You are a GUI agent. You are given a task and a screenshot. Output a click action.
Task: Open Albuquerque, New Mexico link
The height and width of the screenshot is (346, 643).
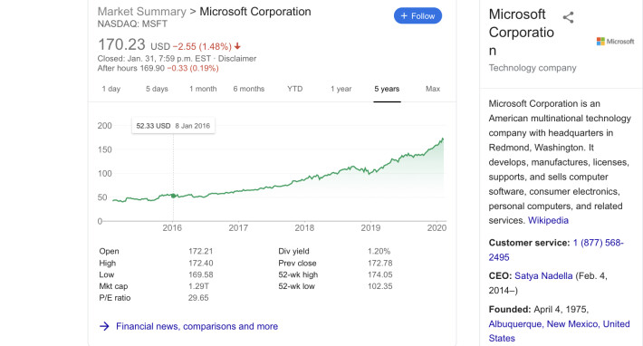559,332
